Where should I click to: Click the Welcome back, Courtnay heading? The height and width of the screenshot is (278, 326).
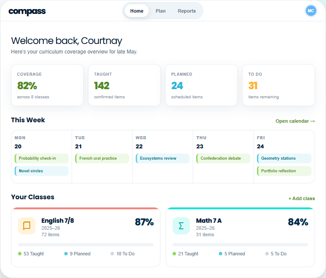tap(66, 41)
